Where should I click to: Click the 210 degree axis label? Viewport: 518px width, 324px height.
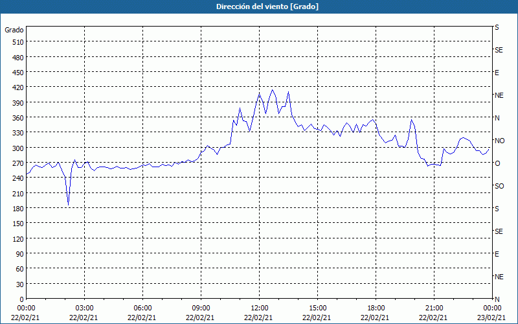18,193
